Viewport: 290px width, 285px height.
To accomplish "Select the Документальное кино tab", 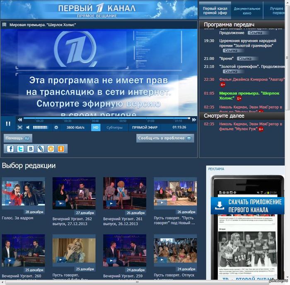I will (x=247, y=10).
